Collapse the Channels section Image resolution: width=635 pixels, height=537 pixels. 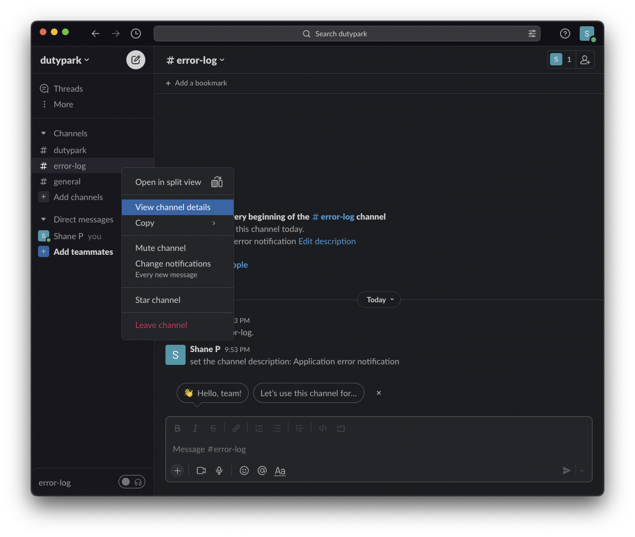[x=44, y=133]
